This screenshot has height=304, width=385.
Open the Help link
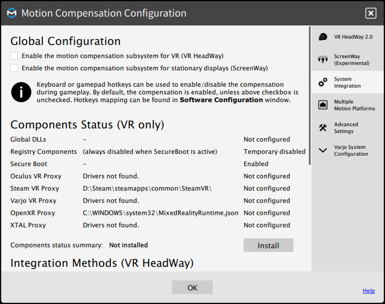tap(369, 291)
